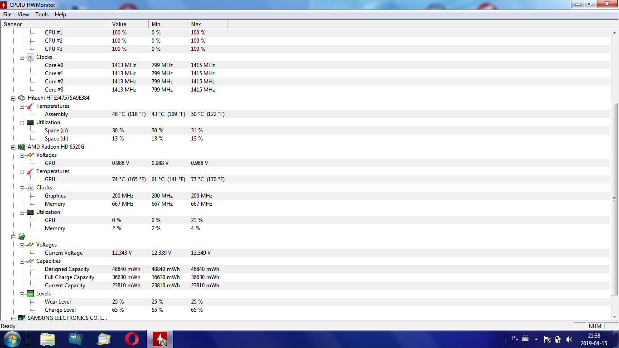The image size is (619, 348).
Task: Open the Tools menu
Action: click(42, 14)
